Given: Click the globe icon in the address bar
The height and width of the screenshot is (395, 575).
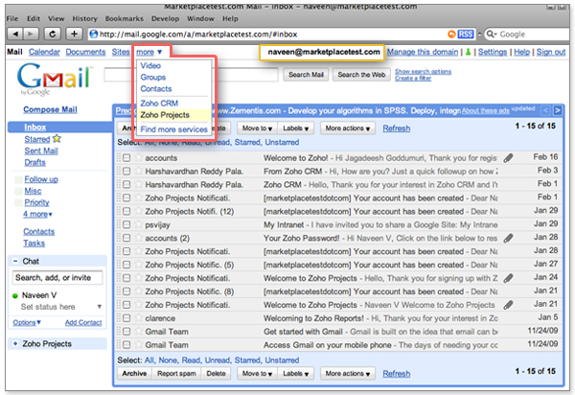Looking at the screenshot, I should (x=94, y=35).
